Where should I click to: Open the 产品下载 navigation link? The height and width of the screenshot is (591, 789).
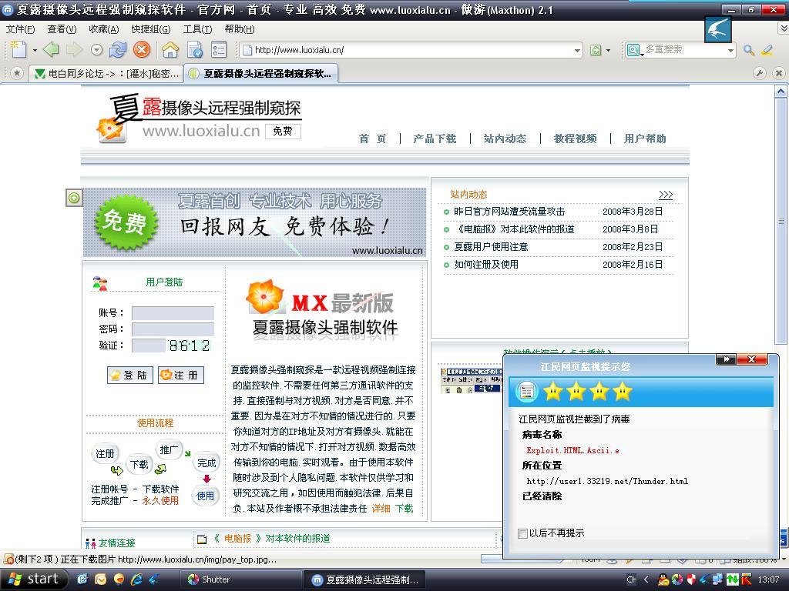pyautogui.click(x=435, y=139)
